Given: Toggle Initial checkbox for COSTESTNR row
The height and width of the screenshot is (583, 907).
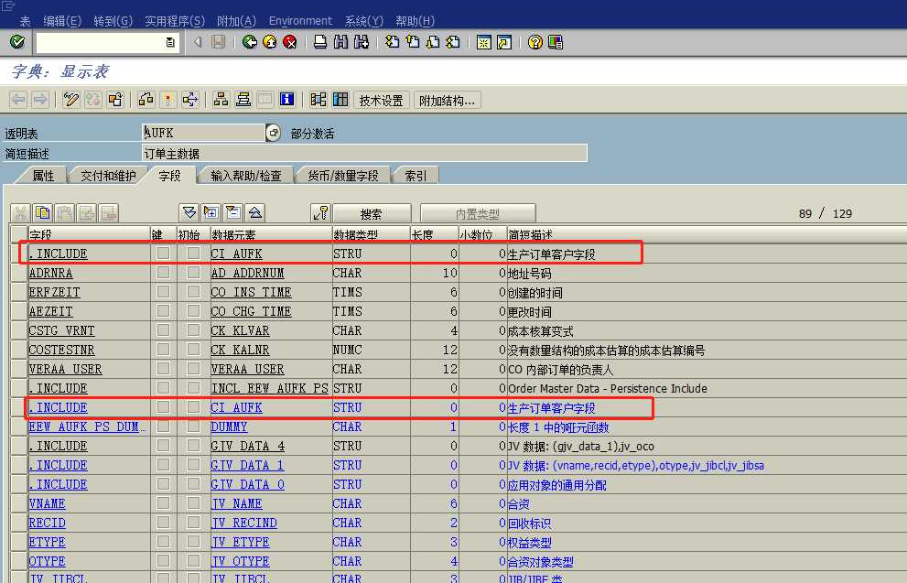Looking at the screenshot, I should click(193, 350).
